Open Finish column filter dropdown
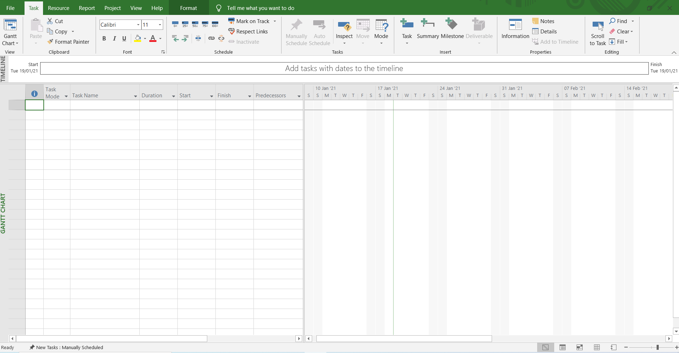Image resolution: width=679 pixels, height=353 pixels. (x=250, y=96)
